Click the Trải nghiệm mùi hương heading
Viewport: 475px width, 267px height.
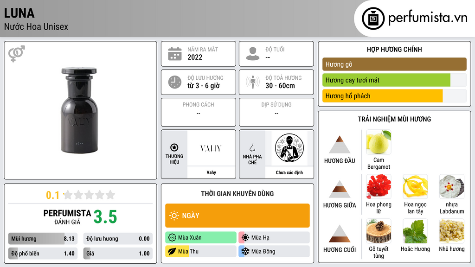[394, 119]
